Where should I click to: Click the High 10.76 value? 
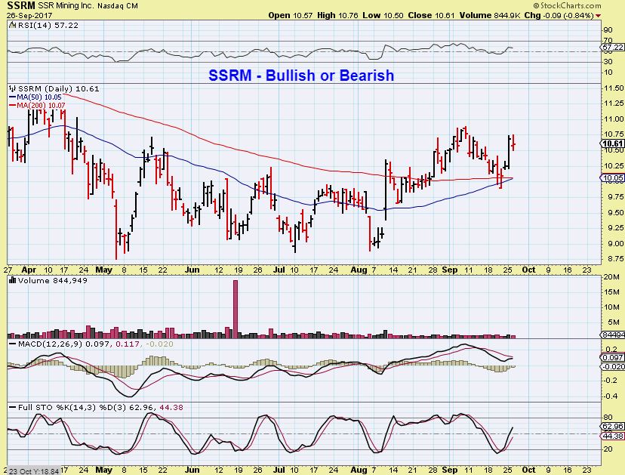point(338,16)
